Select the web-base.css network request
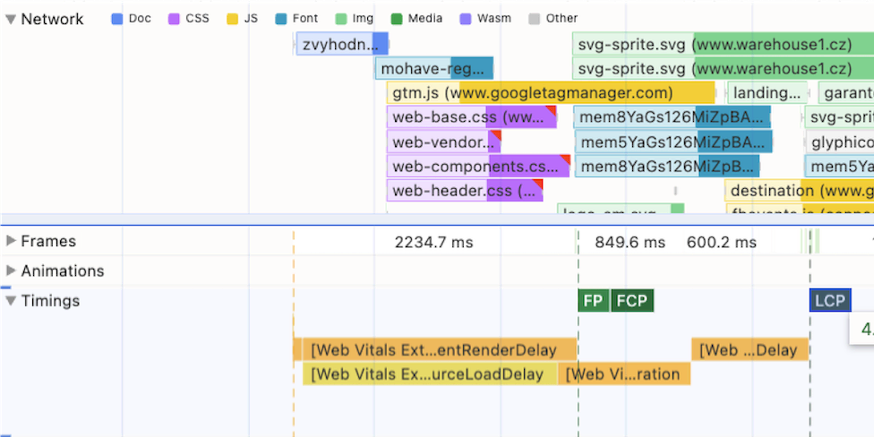 (x=471, y=117)
